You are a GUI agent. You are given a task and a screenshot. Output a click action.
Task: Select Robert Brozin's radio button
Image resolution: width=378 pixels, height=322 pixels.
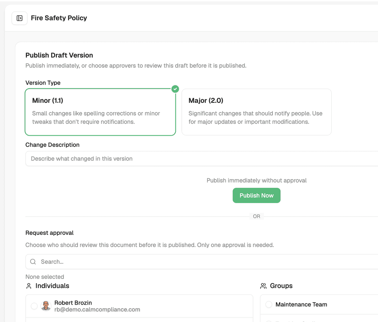(x=34, y=306)
